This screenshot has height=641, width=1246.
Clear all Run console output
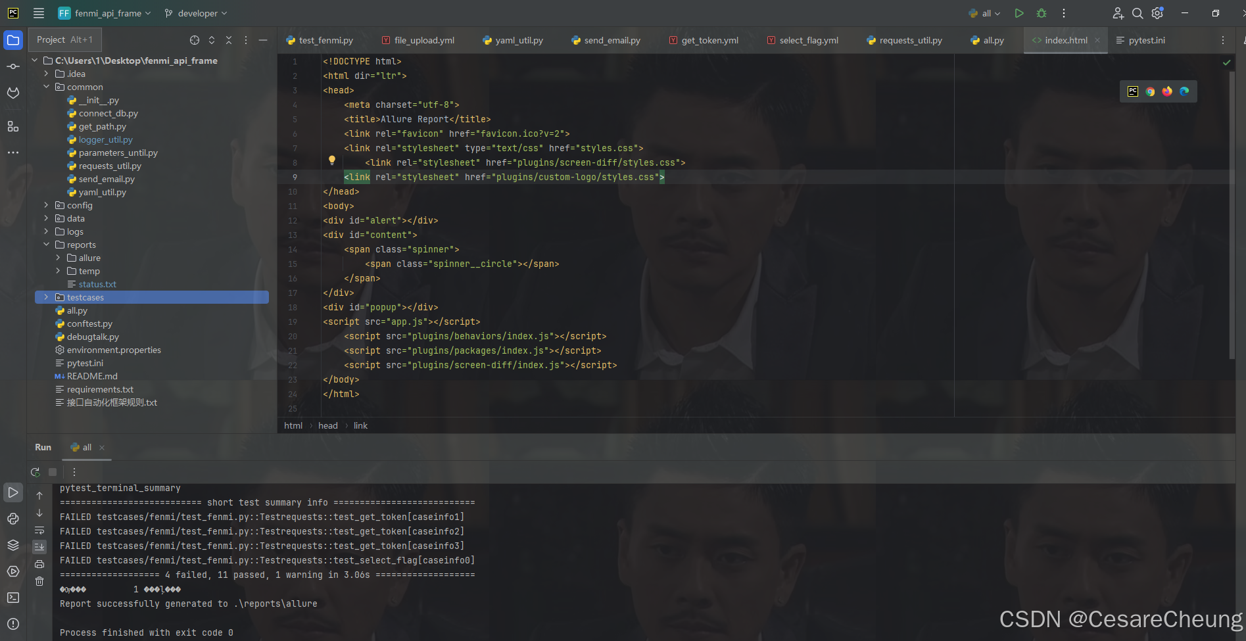[x=39, y=581]
